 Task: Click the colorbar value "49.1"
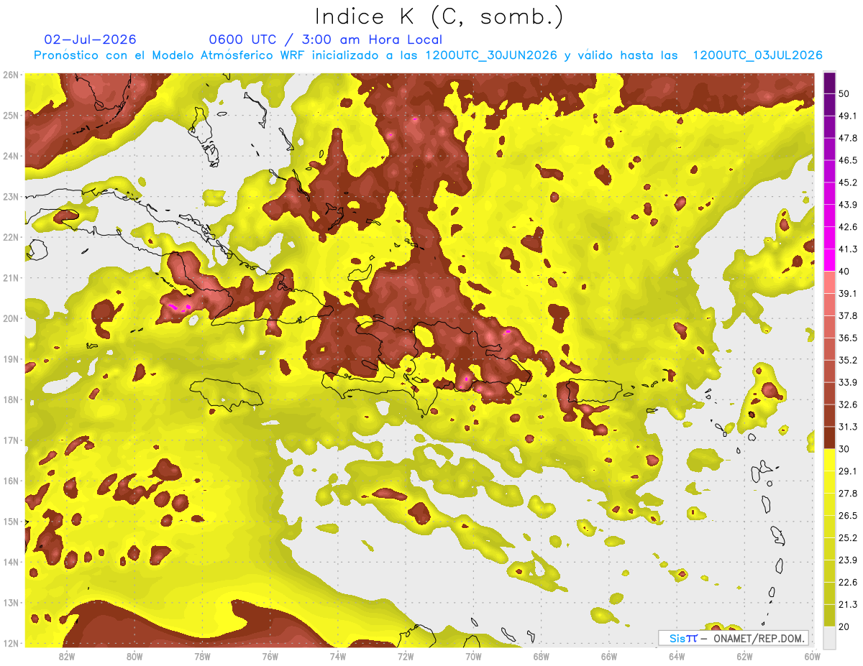[848, 116]
